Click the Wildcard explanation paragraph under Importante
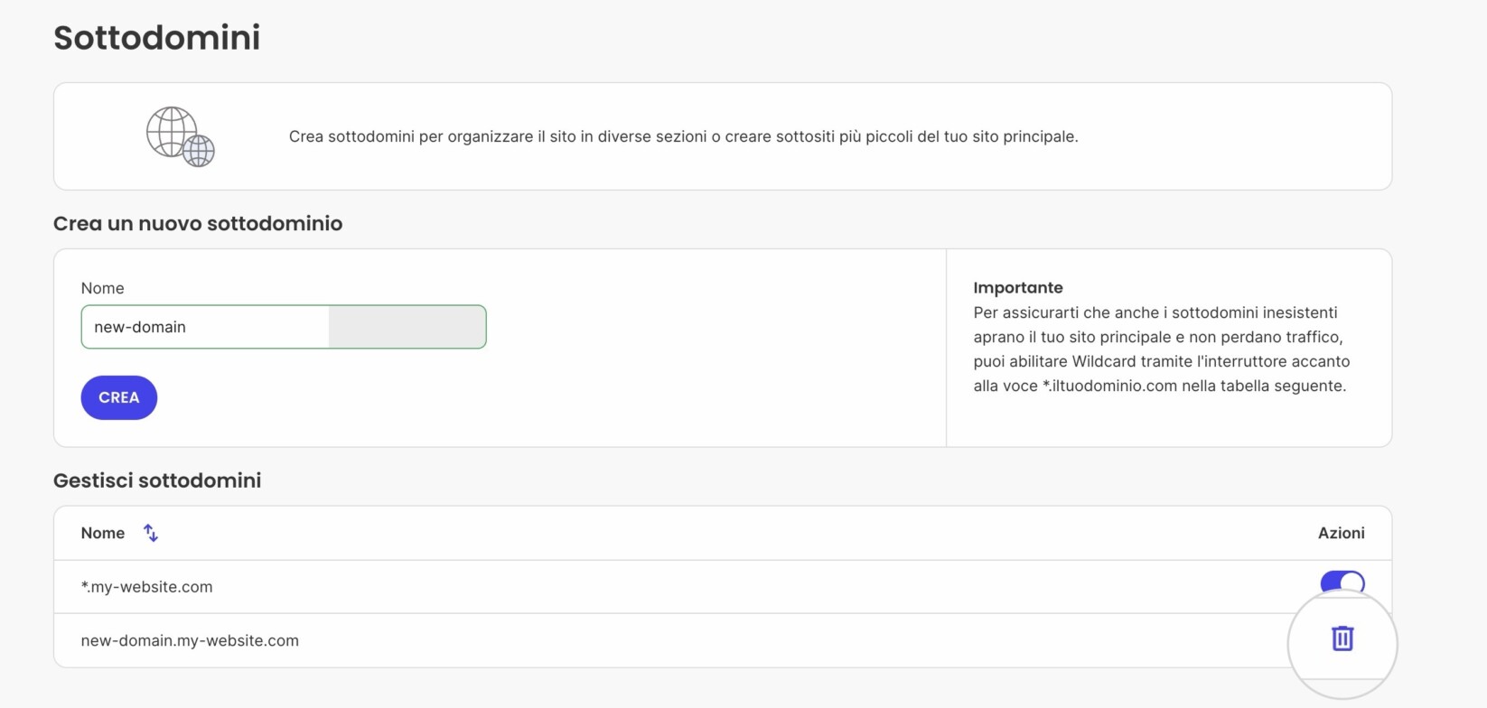The height and width of the screenshot is (708, 1487). click(1162, 349)
